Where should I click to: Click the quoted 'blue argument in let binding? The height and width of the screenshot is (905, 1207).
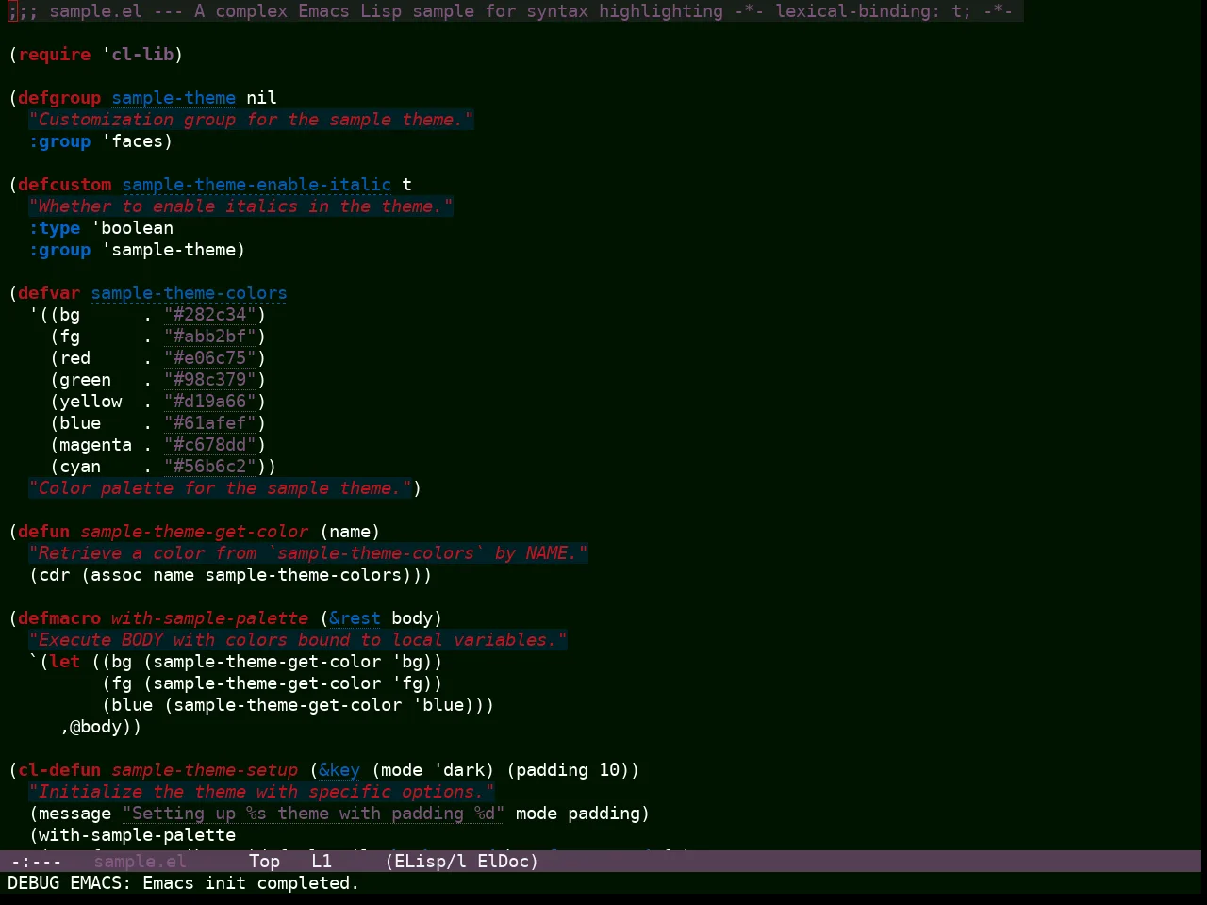coord(438,705)
